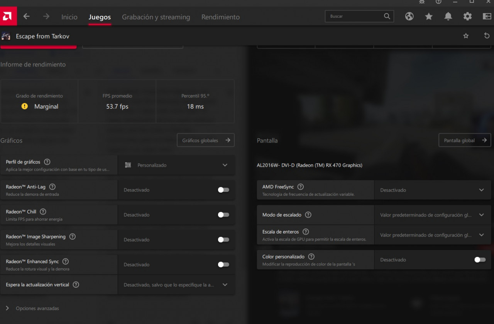Show help for Perfil de gráficos
Screen dimensions: 494x324
[47, 162]
